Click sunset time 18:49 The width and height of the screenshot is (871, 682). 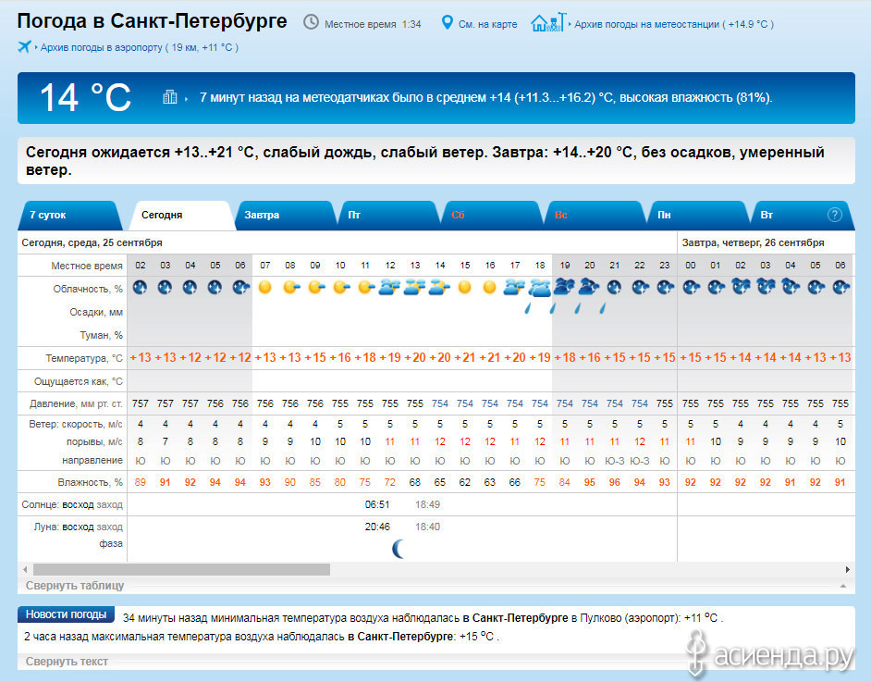pyautogui.click(x=427, y=504)
